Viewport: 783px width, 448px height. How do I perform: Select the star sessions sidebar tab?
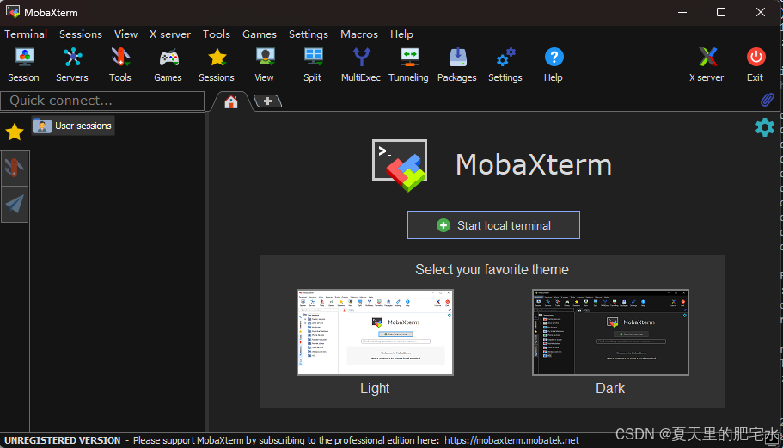15,132
